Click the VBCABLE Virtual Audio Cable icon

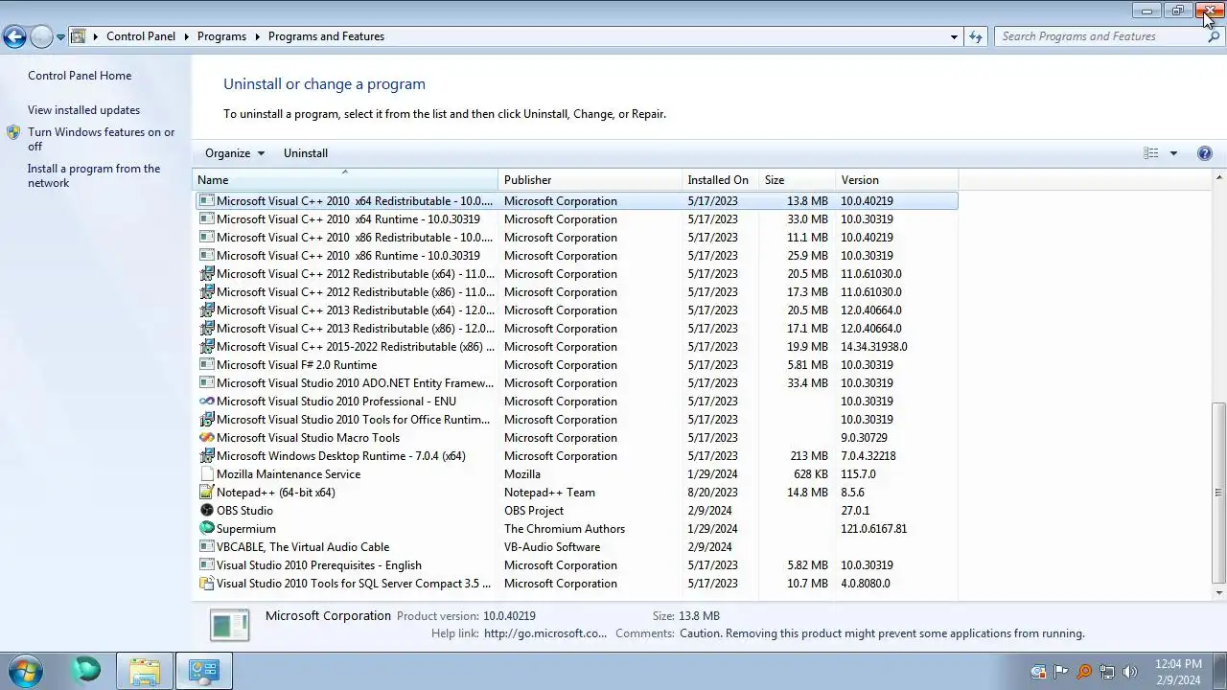point(206,547)
